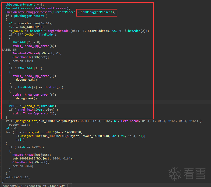
Task: Click 0x92B constant in if condition
Action: [x=36, y=147]
